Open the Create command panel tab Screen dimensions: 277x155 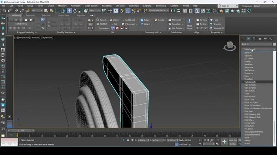tap(243, 39)
